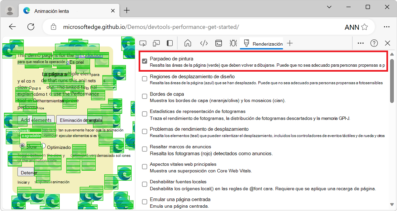The image size is (397, 211).
Task: Toggle device emulation icon
Action: coord(156,43)
